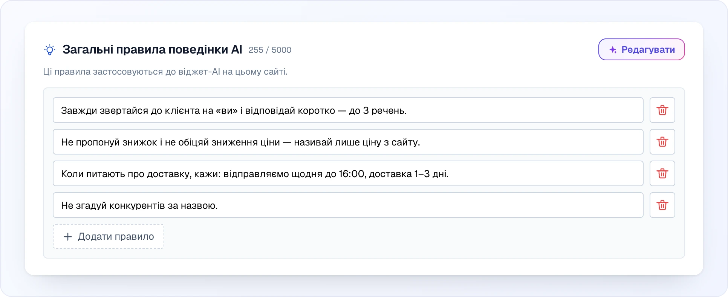728x297 pixels.
Task: Delete the rule about not naming competitors
Action: coord(662,205)
